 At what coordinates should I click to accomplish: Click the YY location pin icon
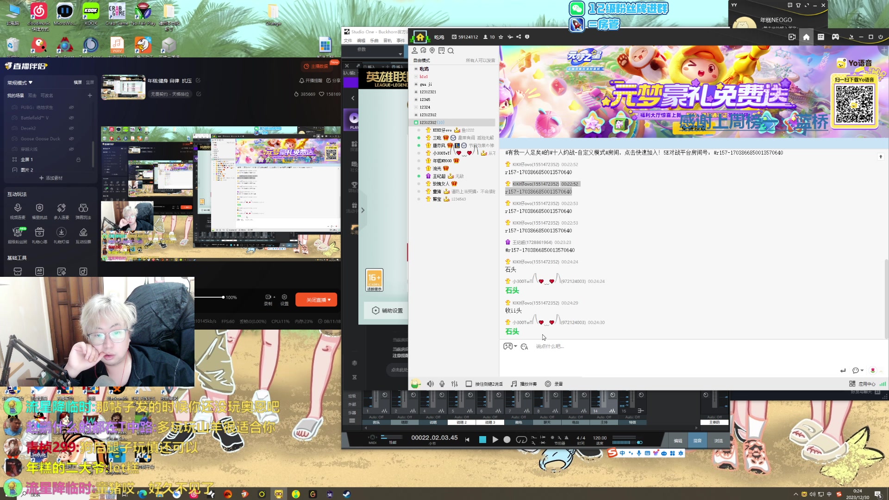click(432, 50)
